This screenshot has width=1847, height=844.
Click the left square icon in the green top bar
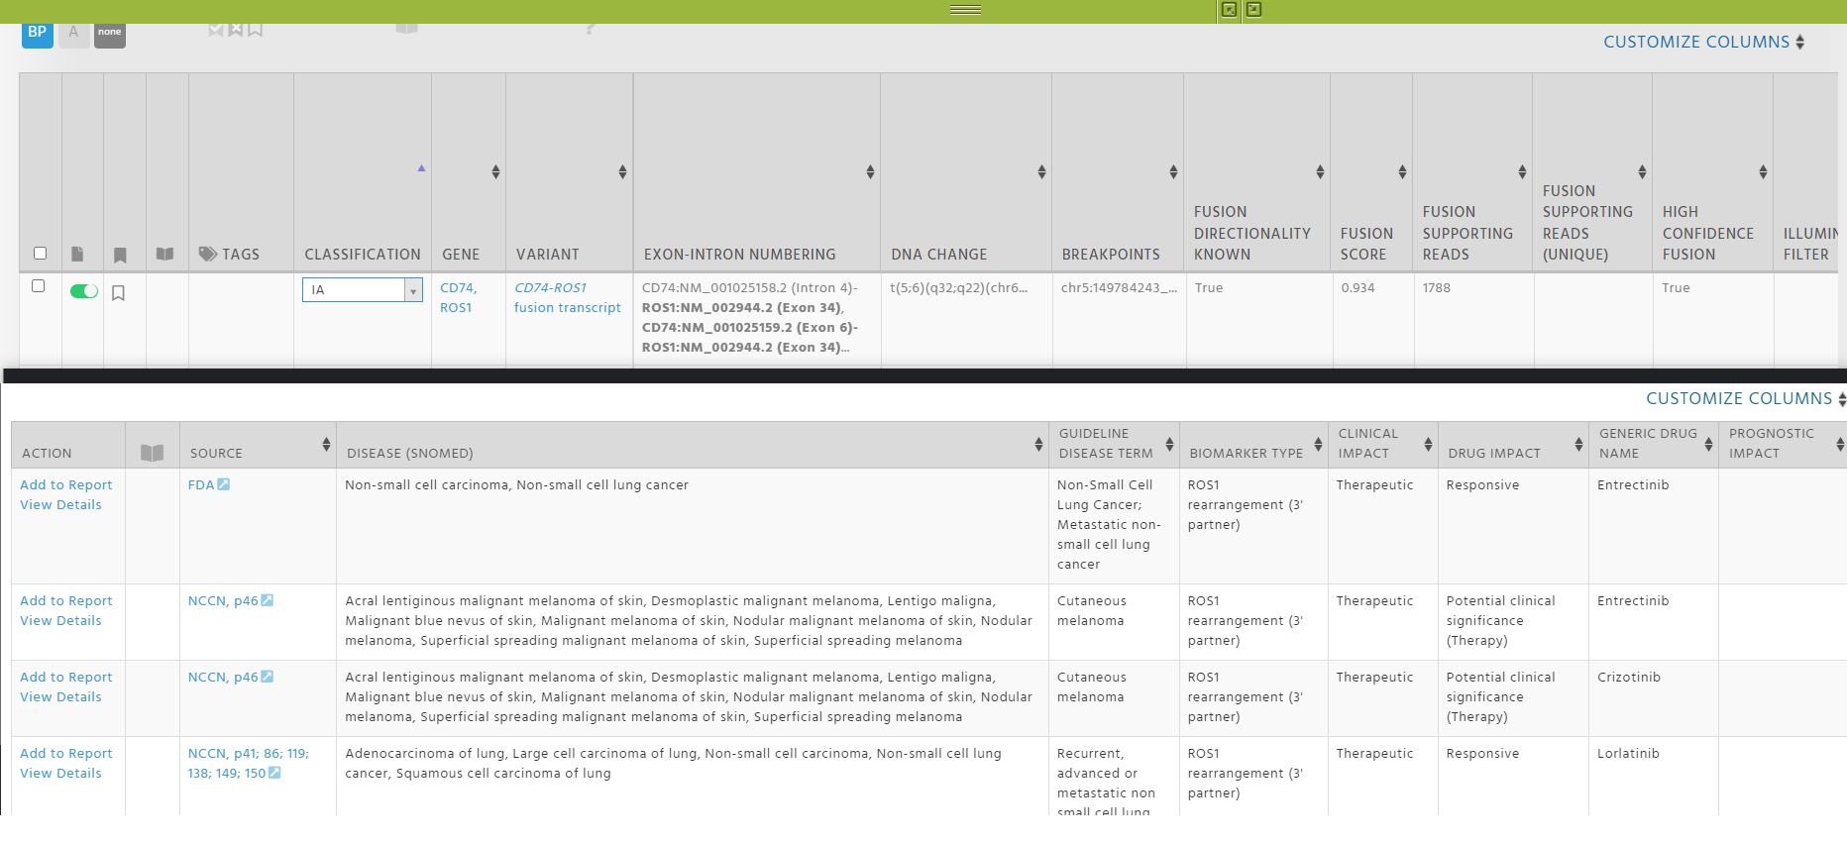pyautogui.click(x=1229, y=10)
